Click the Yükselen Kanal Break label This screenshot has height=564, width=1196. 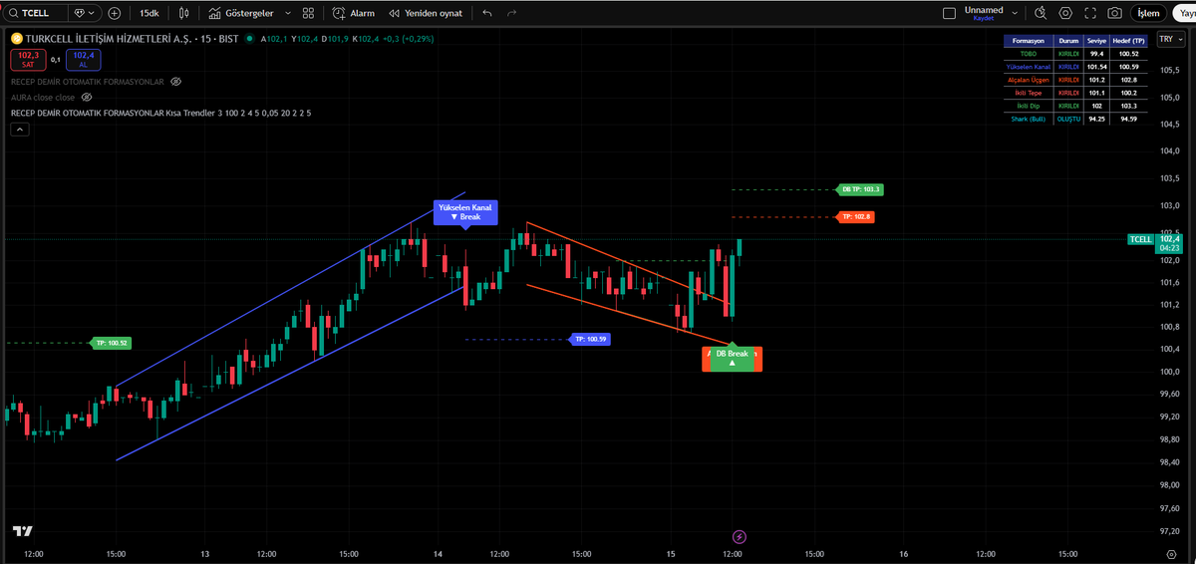465,211
